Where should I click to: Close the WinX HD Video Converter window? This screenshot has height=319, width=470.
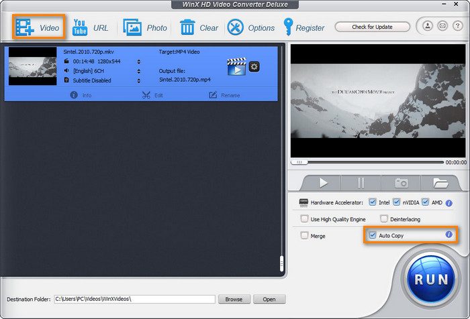coord(456,4)
